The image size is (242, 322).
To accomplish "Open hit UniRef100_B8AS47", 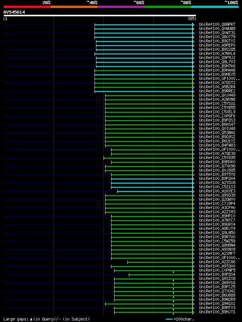I will coord(217,125).
